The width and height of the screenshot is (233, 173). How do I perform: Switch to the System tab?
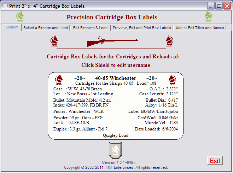[x=12, y=27]
